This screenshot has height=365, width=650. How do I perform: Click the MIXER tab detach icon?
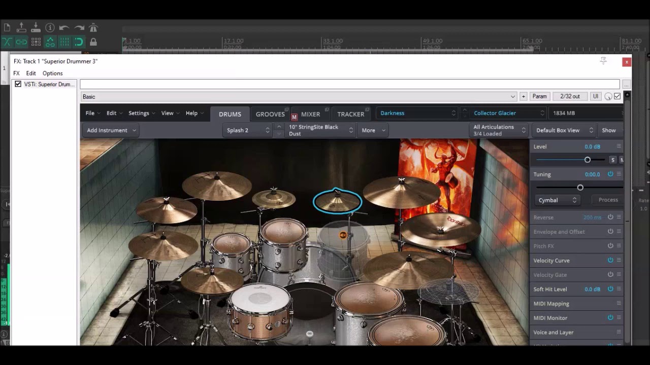point(327,109)
